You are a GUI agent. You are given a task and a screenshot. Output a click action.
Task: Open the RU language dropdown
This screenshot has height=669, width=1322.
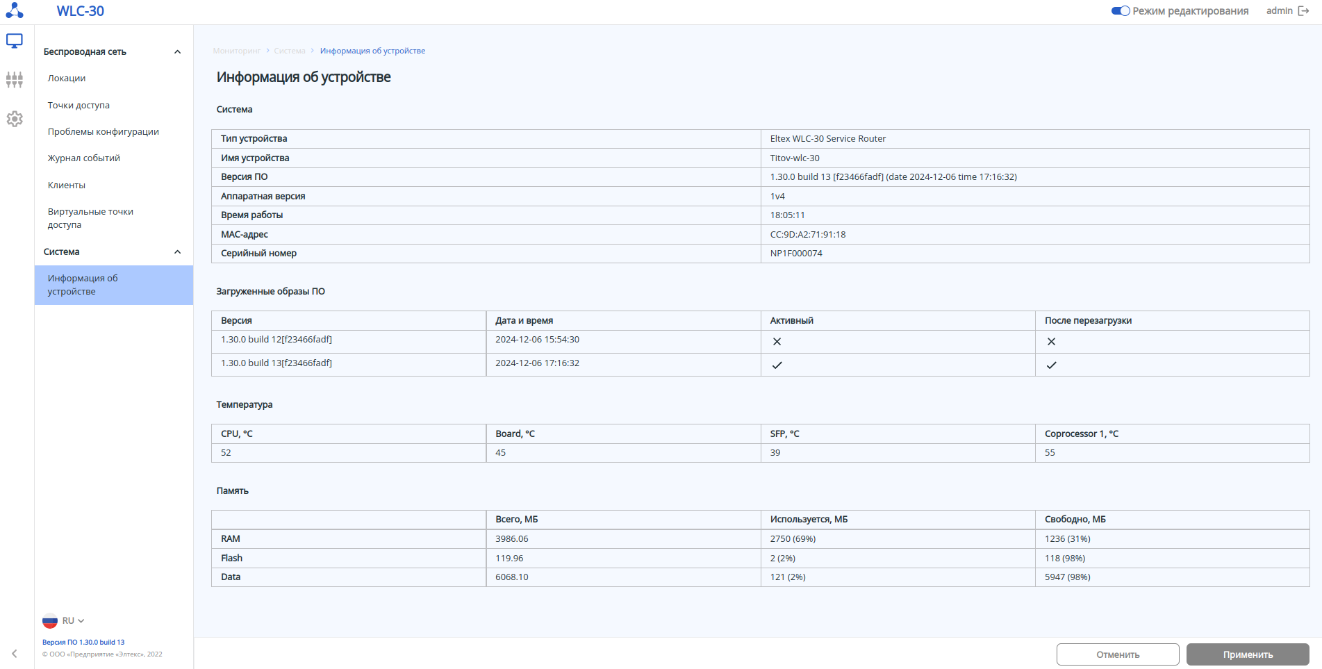[73, 621]
